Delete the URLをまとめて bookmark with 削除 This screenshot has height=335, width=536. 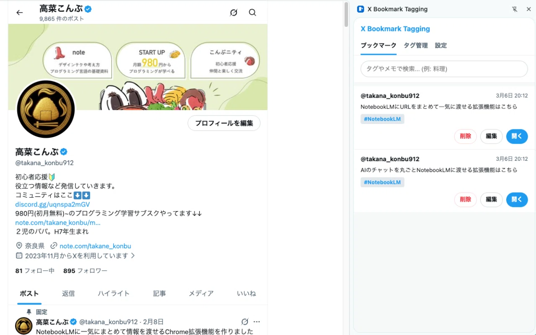pos(465,136)
